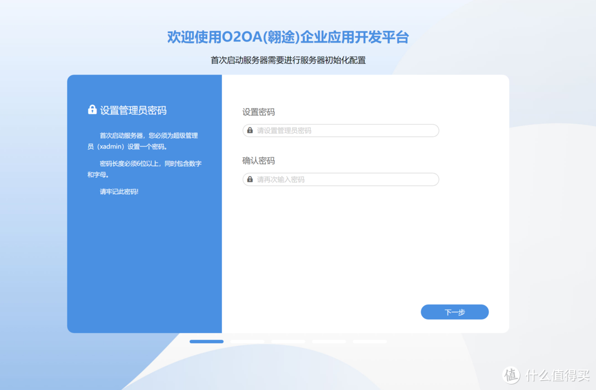
Task: Select the third step indicator bar
Action: point(288,341)
